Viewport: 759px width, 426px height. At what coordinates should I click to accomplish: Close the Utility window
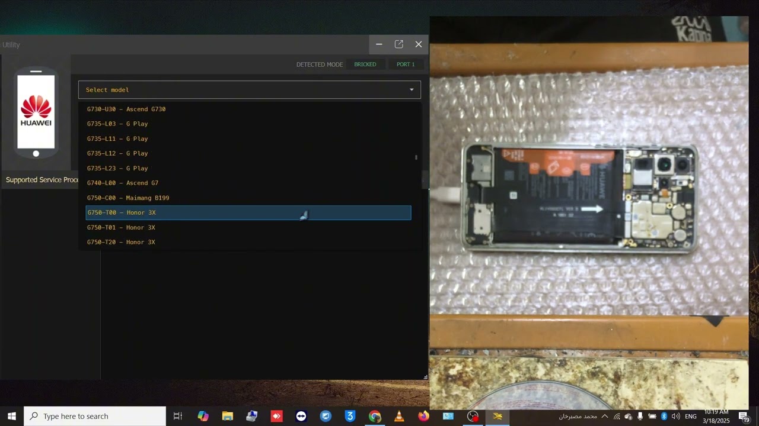tap(419, 44)
